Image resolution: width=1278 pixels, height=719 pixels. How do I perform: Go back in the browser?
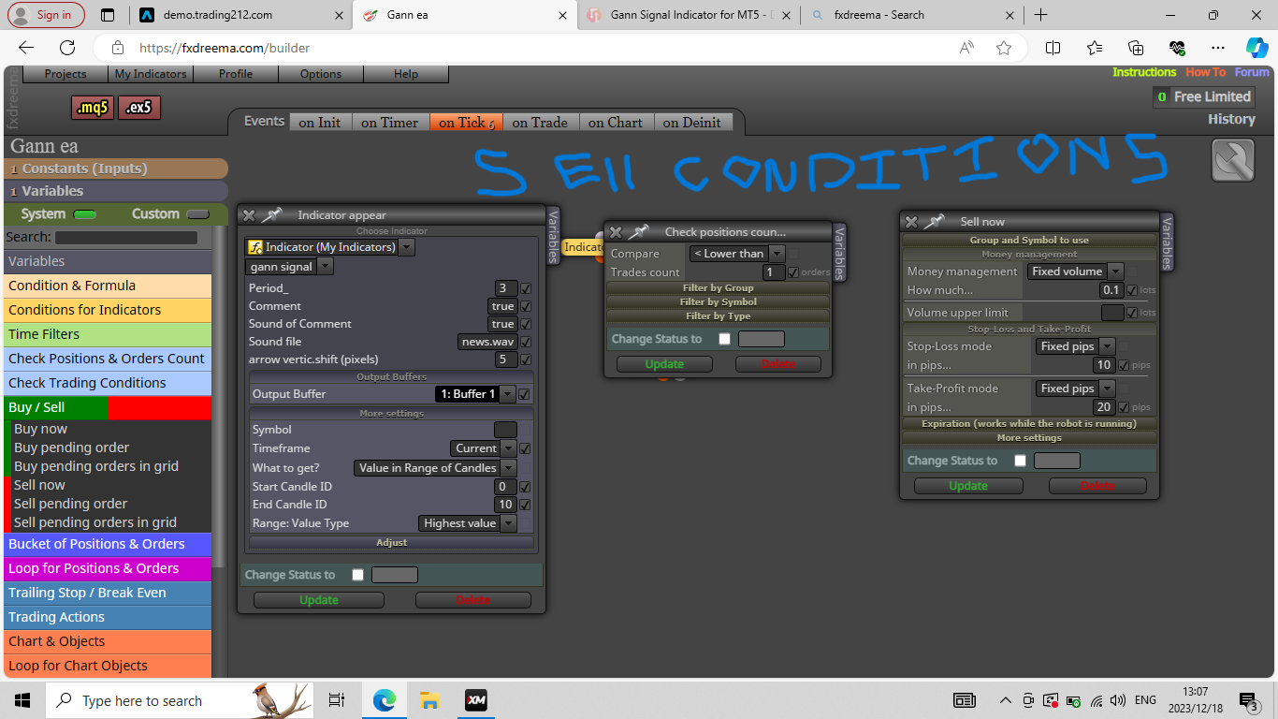26,48
